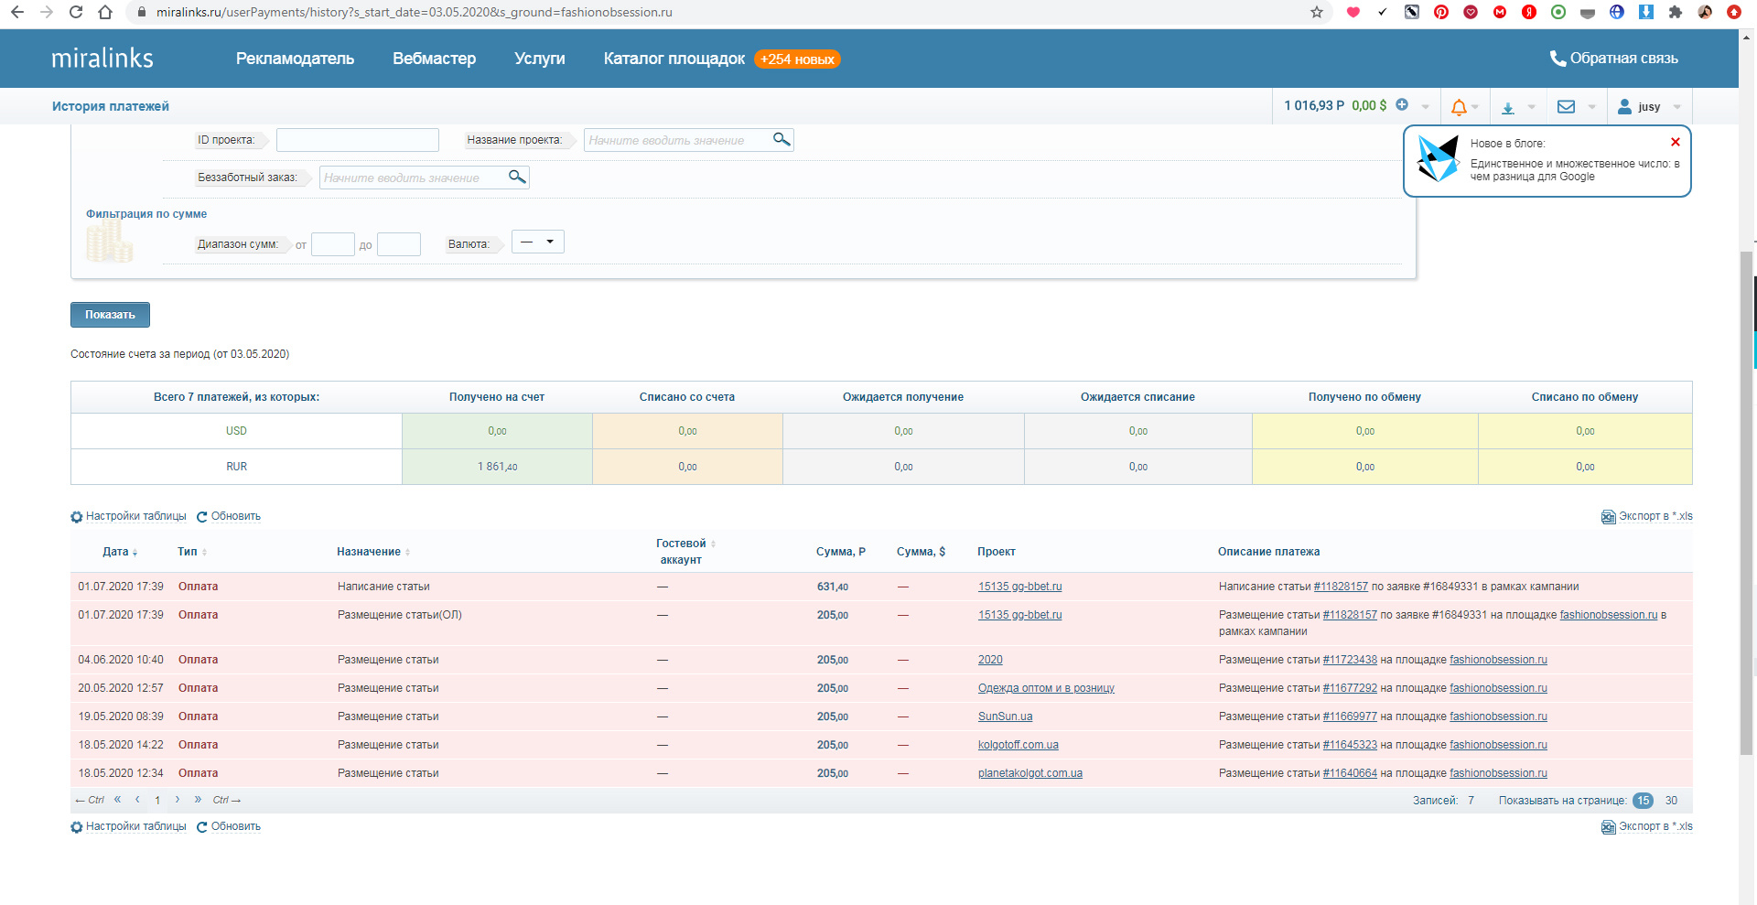The image size is (1757, 905).
Task: Expand the account balance dropdown arrow
Action: [1425, 107]
